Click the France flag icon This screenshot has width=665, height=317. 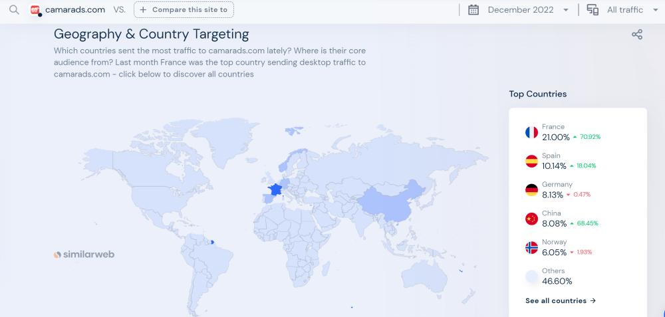pyautogui.click(x=531, y=132)
